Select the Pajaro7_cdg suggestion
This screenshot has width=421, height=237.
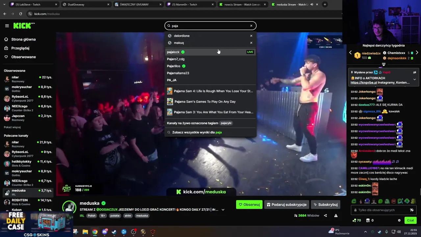coord(210,59)
